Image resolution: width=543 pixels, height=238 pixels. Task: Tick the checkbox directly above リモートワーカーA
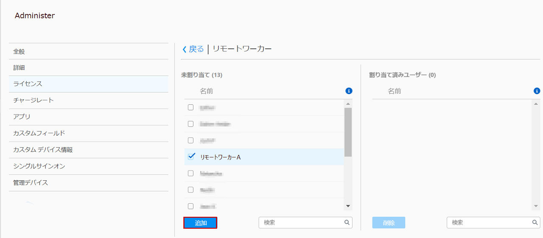[x=190, y=140]
